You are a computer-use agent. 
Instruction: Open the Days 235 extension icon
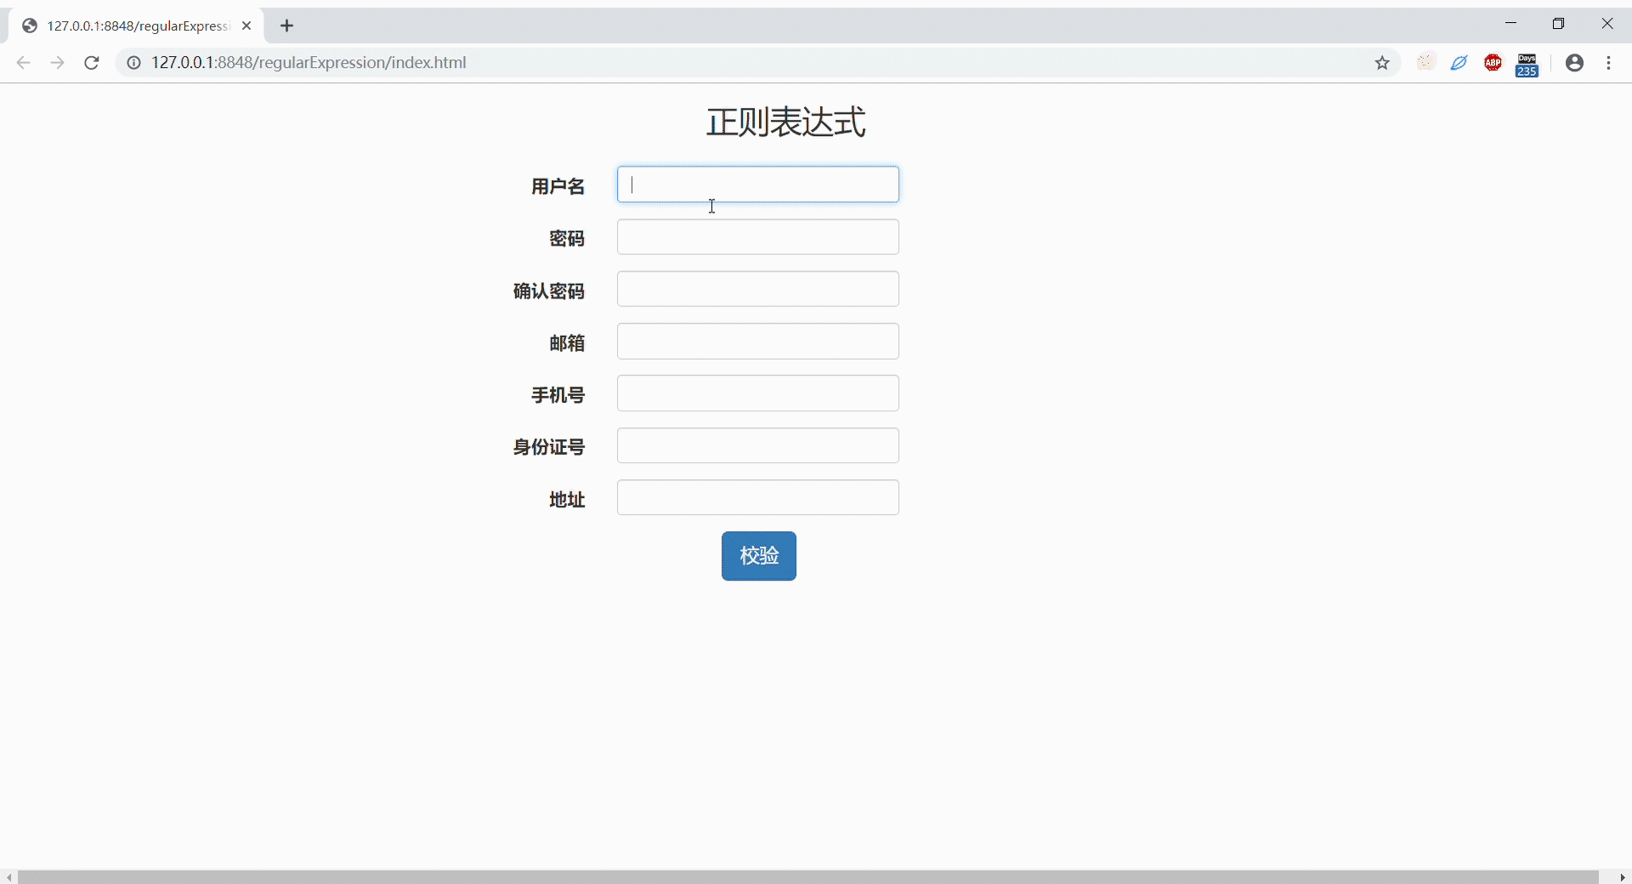1527,65
